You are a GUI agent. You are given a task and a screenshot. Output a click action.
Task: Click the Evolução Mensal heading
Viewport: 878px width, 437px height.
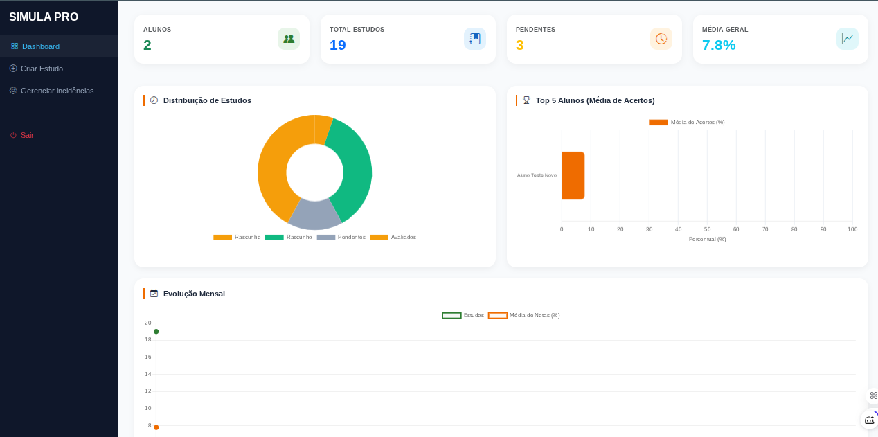(194, 294)
